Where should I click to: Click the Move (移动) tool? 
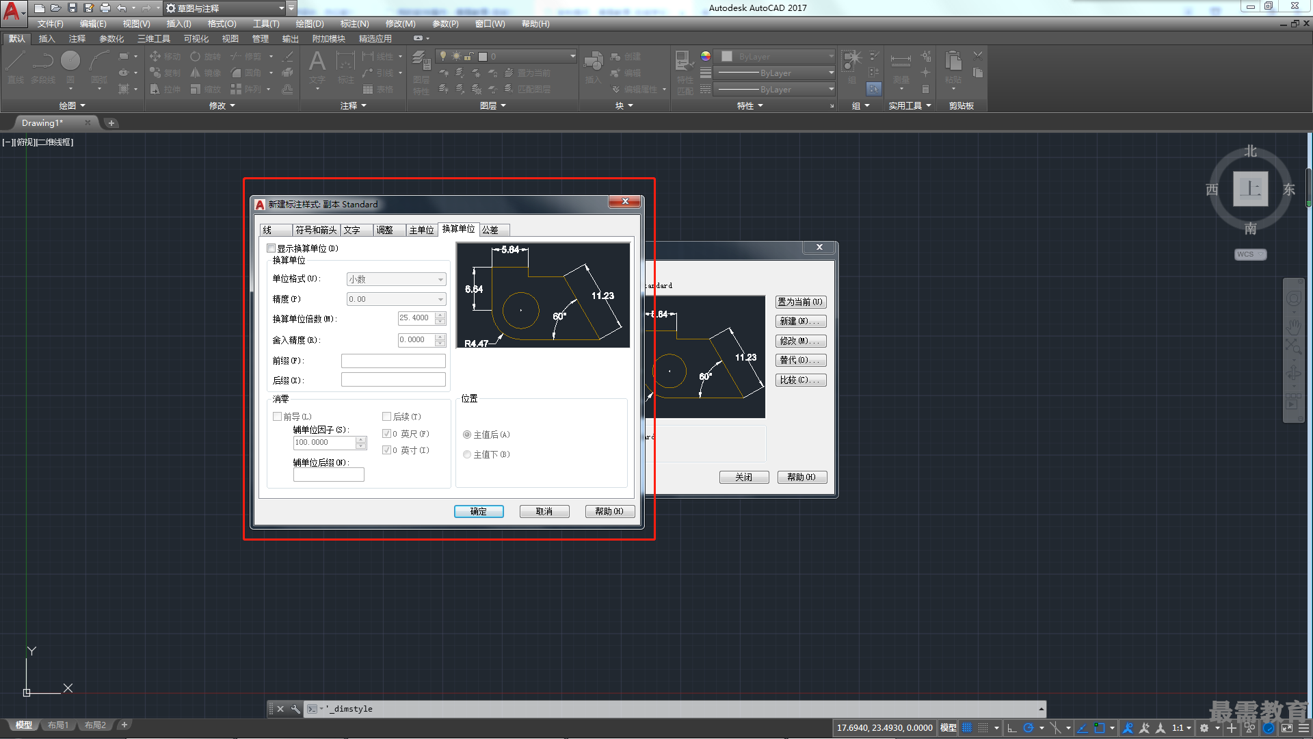165,57
